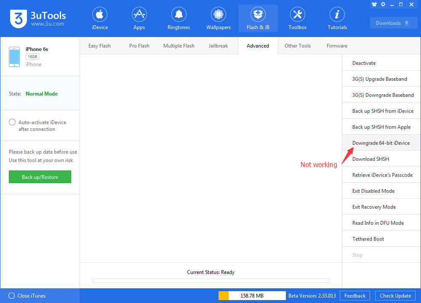Click Back up SHSH from iDevice
Viewport: 421px width, 303px height.
click(x=381, y=111)
